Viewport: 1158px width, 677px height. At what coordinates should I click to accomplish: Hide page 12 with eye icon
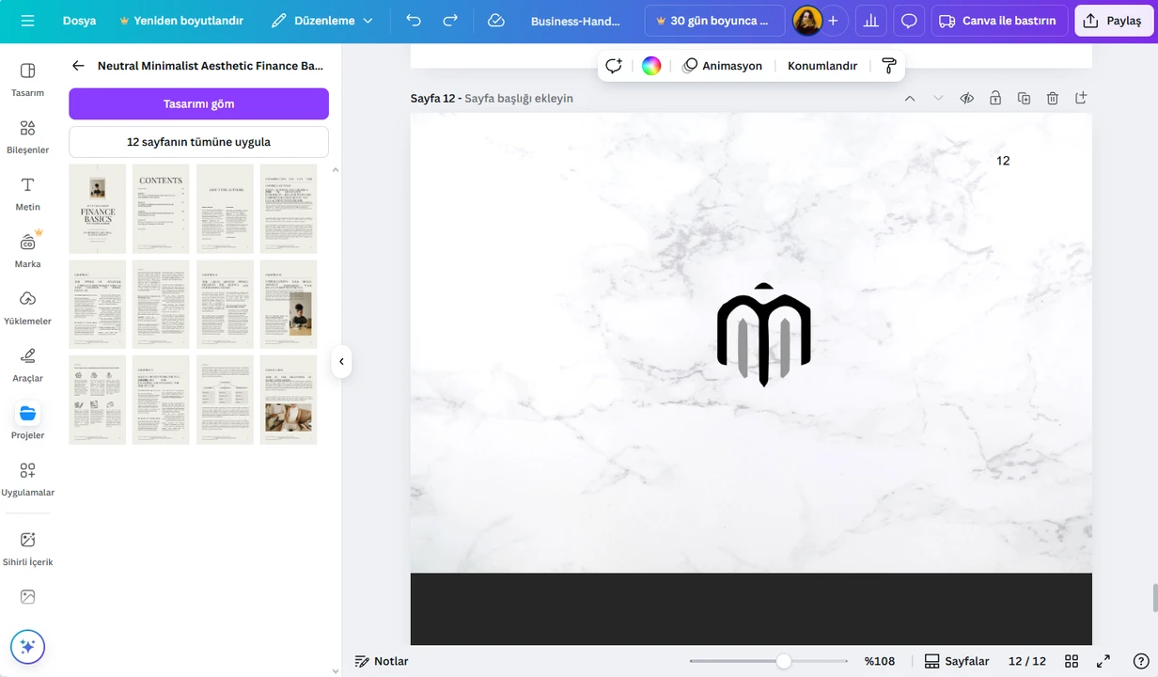point(966,98)
